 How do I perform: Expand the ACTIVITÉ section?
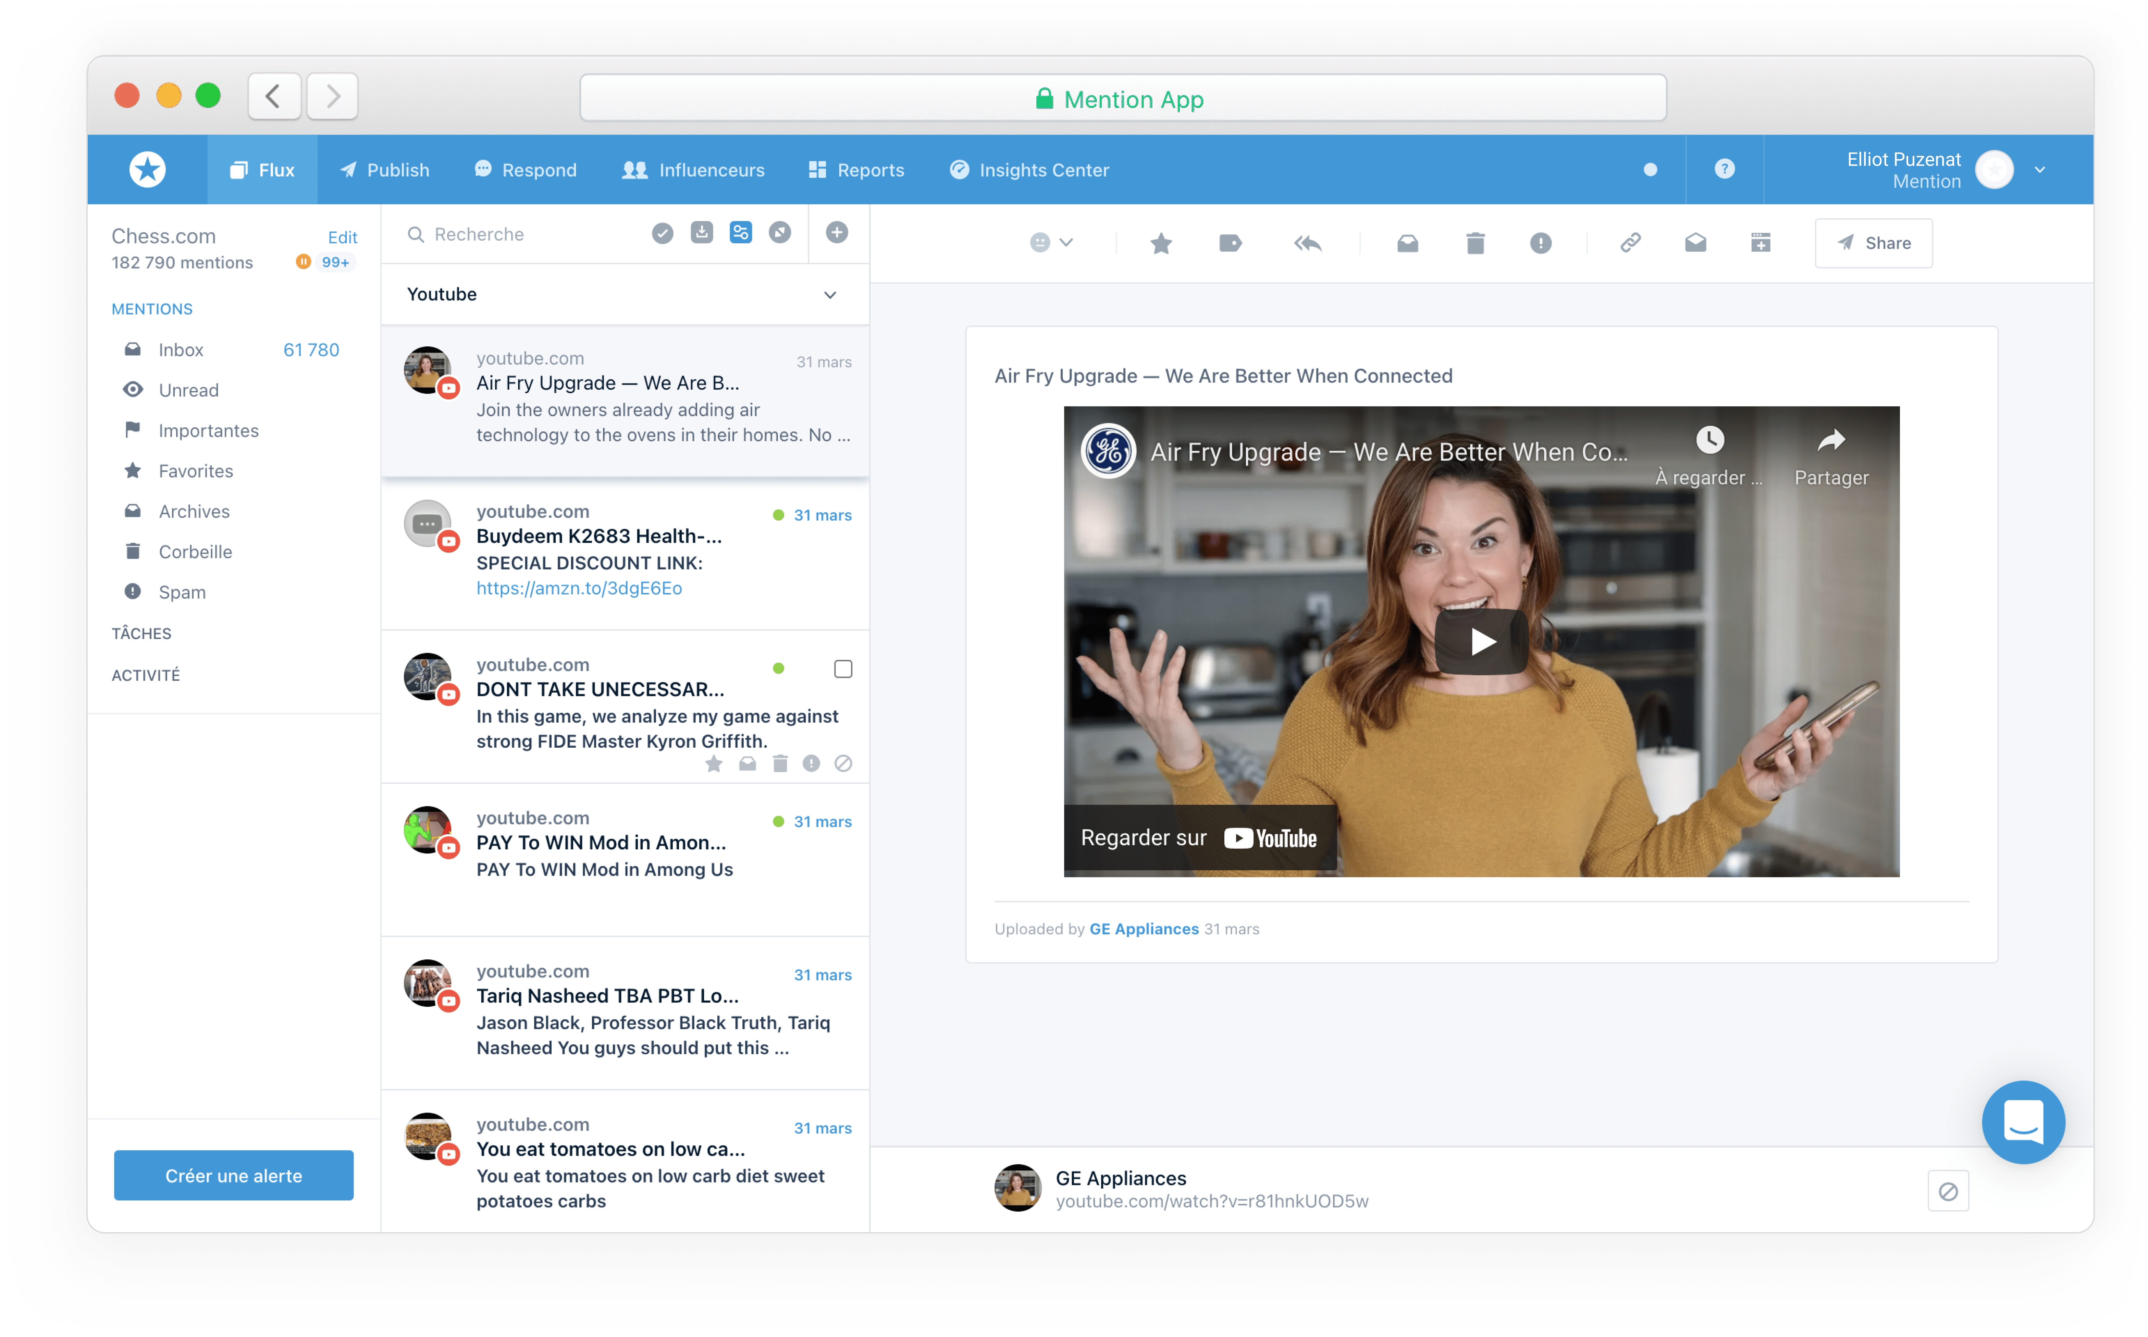(x=146, y=676)
